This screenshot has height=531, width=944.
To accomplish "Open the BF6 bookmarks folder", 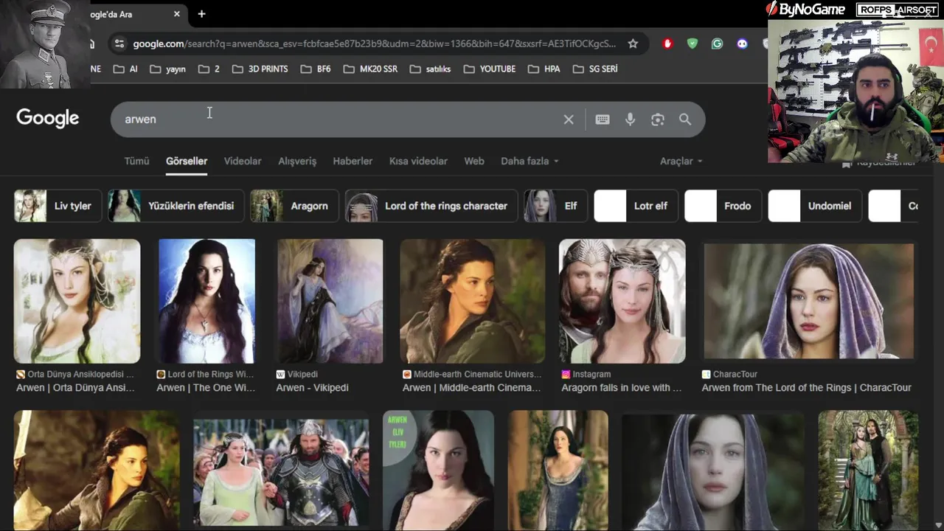I will pyautogui.click(x=316, y=69).
